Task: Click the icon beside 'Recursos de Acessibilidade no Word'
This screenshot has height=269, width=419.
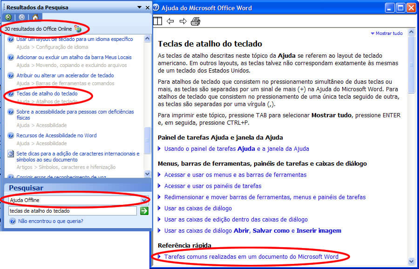Action: pos(11,136)
